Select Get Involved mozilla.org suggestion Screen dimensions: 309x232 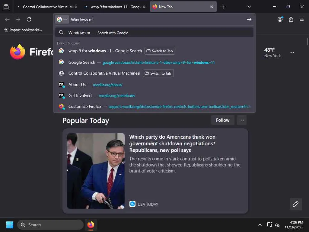tap(154, 95)
